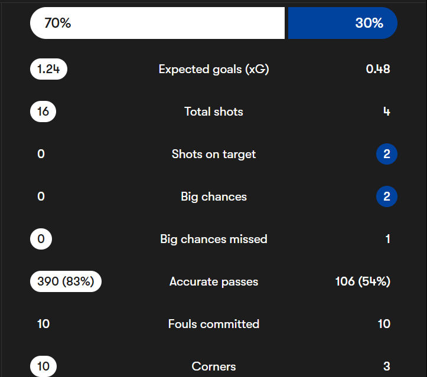Image resolution: width=427 pixels, height=377 pixels.
Task: Click the 70% possession bar segment
Action: (157, 23)
